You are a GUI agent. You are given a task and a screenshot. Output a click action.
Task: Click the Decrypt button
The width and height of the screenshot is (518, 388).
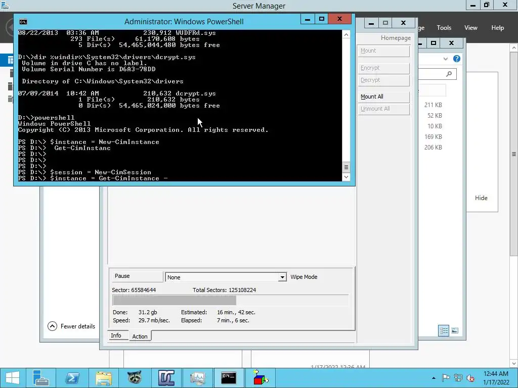pos(383,80)
